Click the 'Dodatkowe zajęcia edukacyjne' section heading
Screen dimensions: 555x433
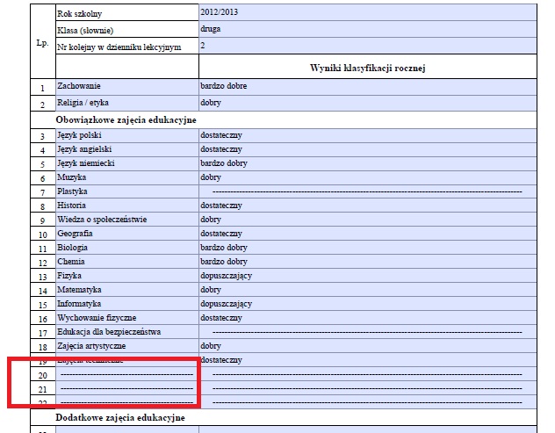pyautogui.click(x=120, y=418)
